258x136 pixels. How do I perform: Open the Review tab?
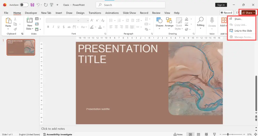[156, 13]
